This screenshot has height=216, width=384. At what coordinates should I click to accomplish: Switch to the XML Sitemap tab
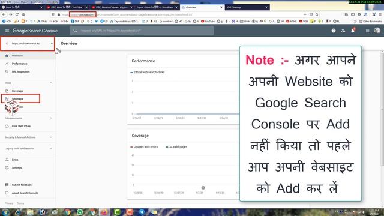(245, 7)
